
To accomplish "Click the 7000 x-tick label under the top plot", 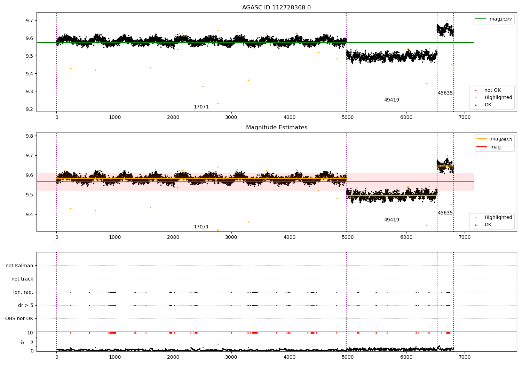I will point(465,117).
